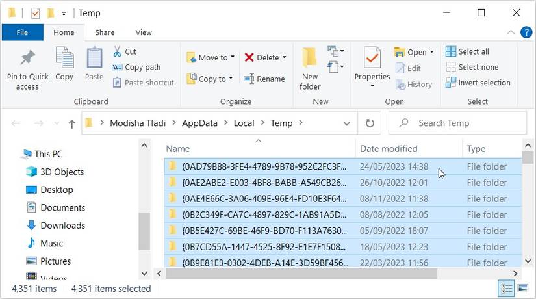Select Downloads in navigation pane
This screenshot has height=299, width=536.
click(56, 226)
